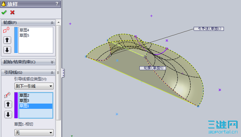Image resolution: width=241 pixels, height=137 pixels.
Task: Collapse the 轮廓(P) section
Action: pos(52,23)
